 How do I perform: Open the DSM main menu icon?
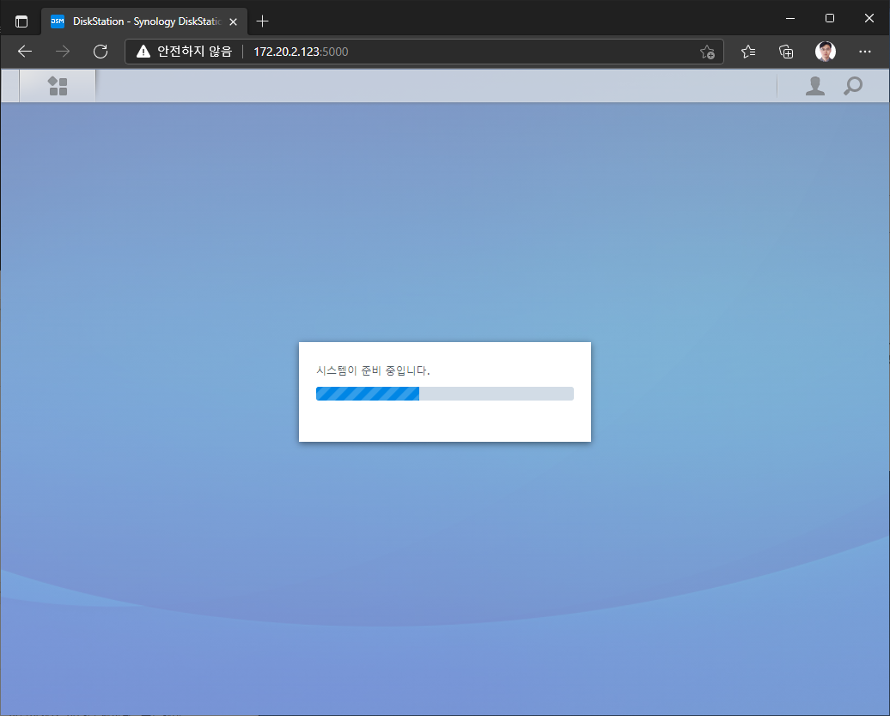[x=58, y=86]
